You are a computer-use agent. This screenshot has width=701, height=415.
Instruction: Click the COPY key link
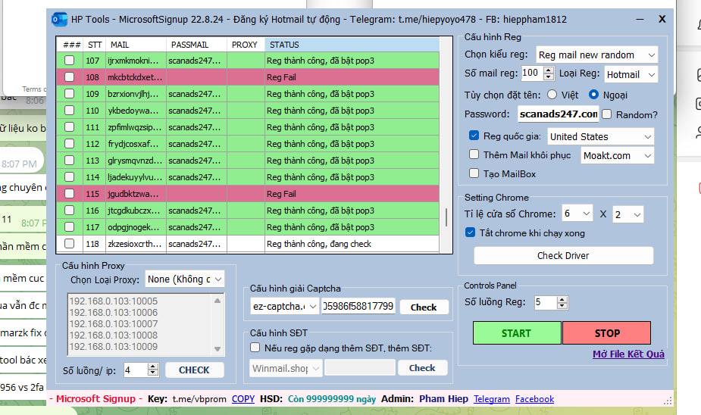[243, 399]
